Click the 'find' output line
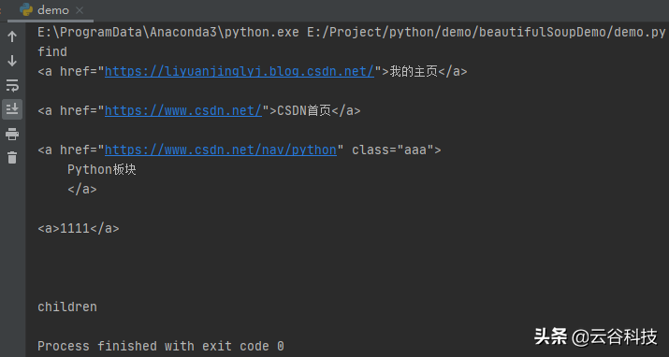669x357 pixels. 52,51
